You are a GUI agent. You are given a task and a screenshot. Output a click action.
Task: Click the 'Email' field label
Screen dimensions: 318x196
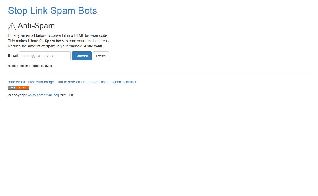coord(13,55)
